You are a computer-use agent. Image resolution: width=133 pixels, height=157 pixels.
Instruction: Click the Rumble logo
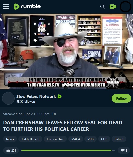(x=27, y=7)
